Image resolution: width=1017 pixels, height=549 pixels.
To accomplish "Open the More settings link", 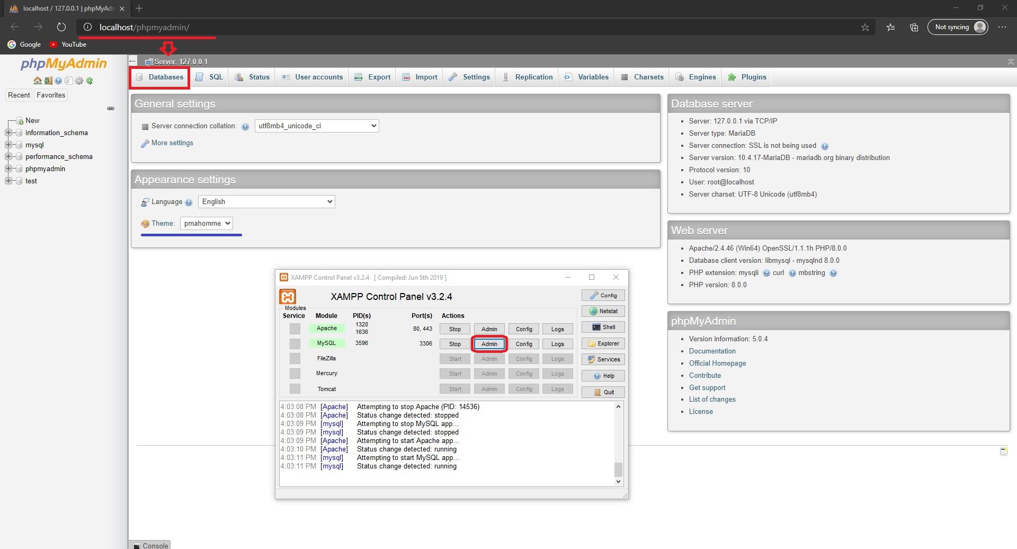I will coord(172,143).
